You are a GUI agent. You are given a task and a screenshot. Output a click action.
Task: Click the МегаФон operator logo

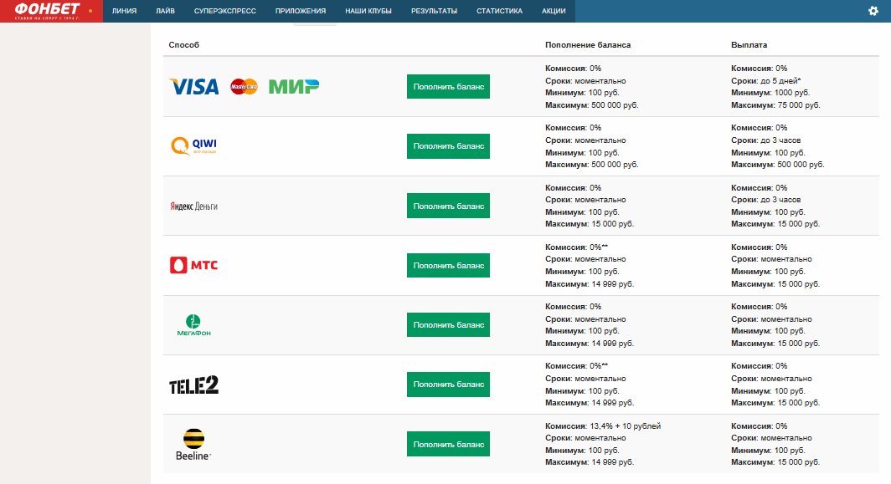click(193, 325)
